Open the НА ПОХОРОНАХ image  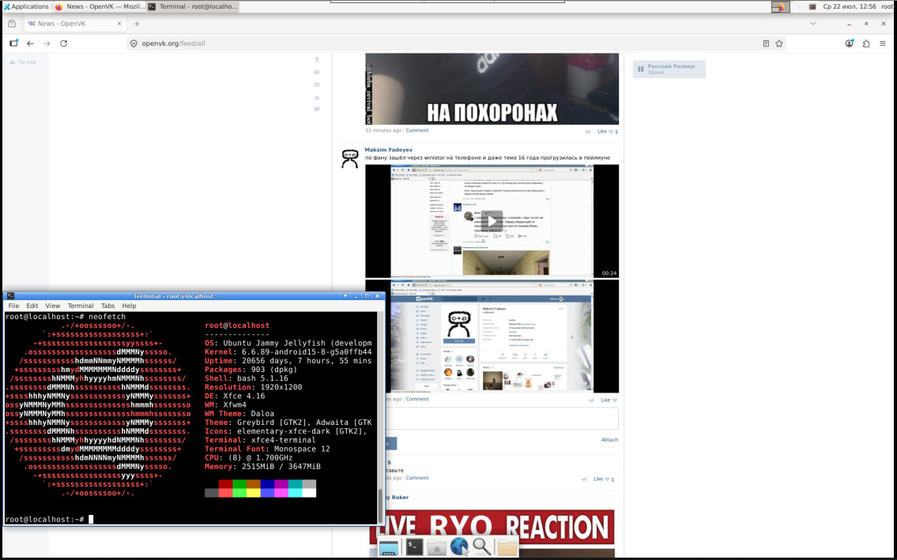point(492,88)
